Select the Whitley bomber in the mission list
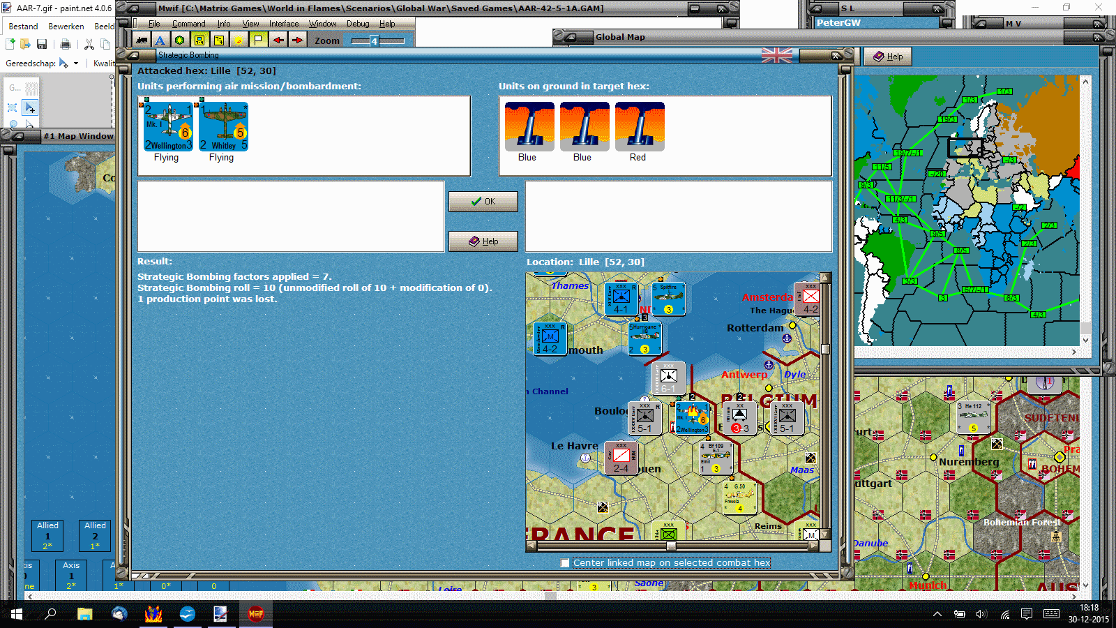The height and width of the screenshot is (628, 1116). tap(223, 126)
